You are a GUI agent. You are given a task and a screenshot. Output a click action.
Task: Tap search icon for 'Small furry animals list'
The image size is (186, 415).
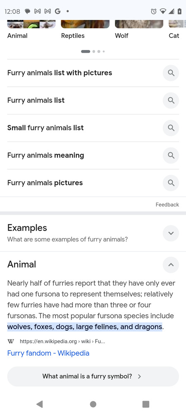[x=171, y=128]
